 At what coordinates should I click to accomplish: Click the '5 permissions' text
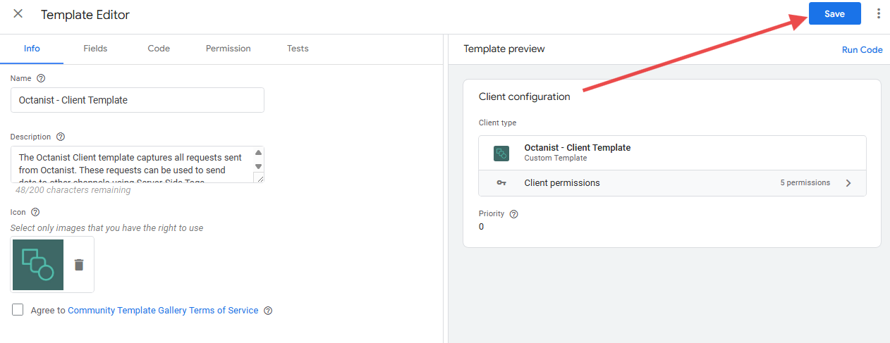(x=805, y=183)
